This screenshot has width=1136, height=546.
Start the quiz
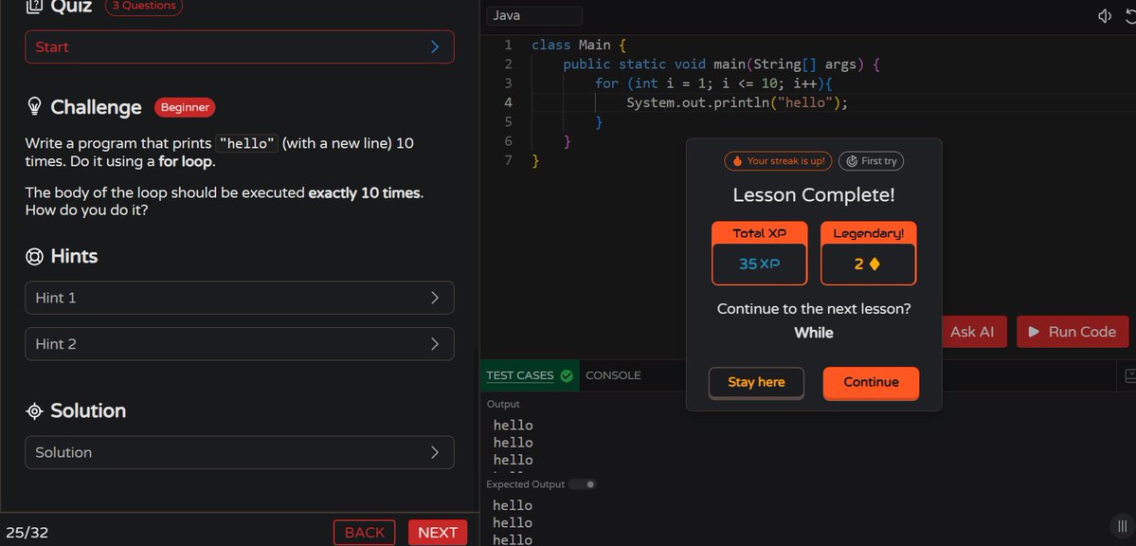pos(240,47)
